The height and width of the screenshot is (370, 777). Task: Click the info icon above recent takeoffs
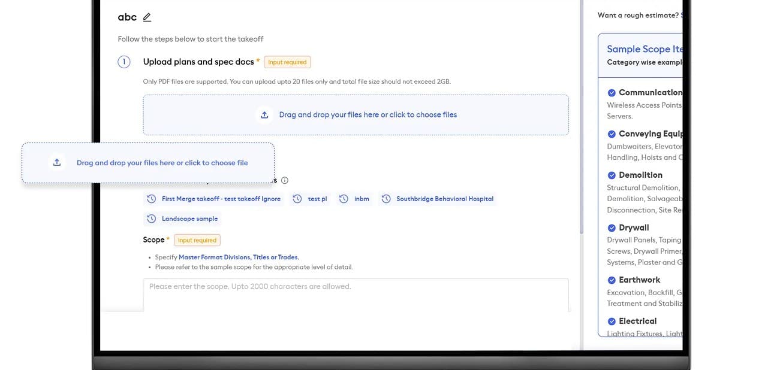285,180
